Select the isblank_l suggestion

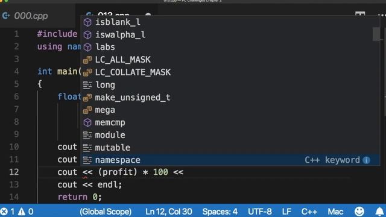230,22
